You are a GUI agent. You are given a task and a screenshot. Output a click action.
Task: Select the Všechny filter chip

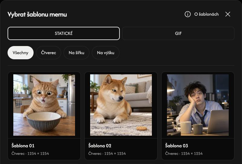(x=21, y=53)
